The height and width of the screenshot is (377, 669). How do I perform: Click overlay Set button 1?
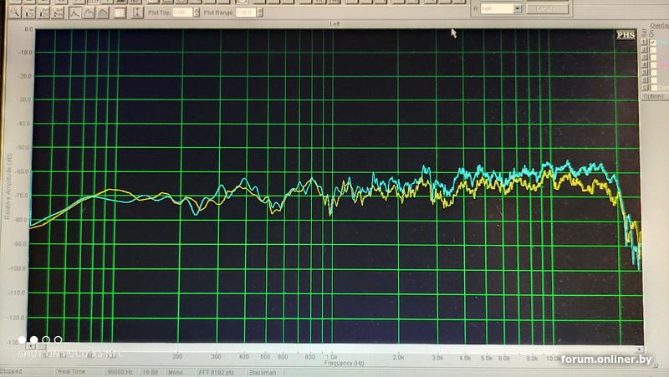pyautogui.click(x=644, y=43)
